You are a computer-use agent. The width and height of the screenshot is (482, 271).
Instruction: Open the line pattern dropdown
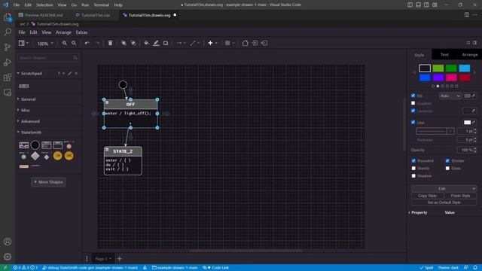point(435,131)
